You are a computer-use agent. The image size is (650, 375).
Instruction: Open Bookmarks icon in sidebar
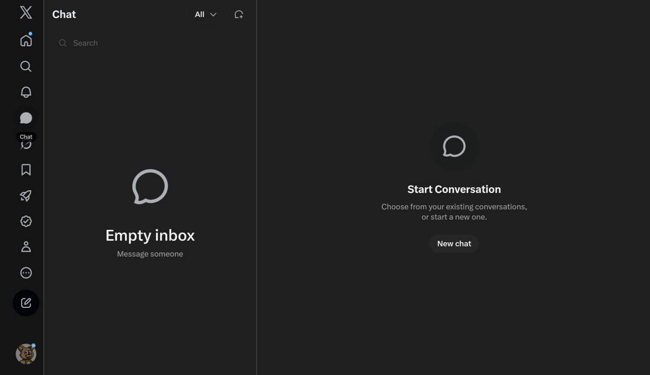point(25,170)
